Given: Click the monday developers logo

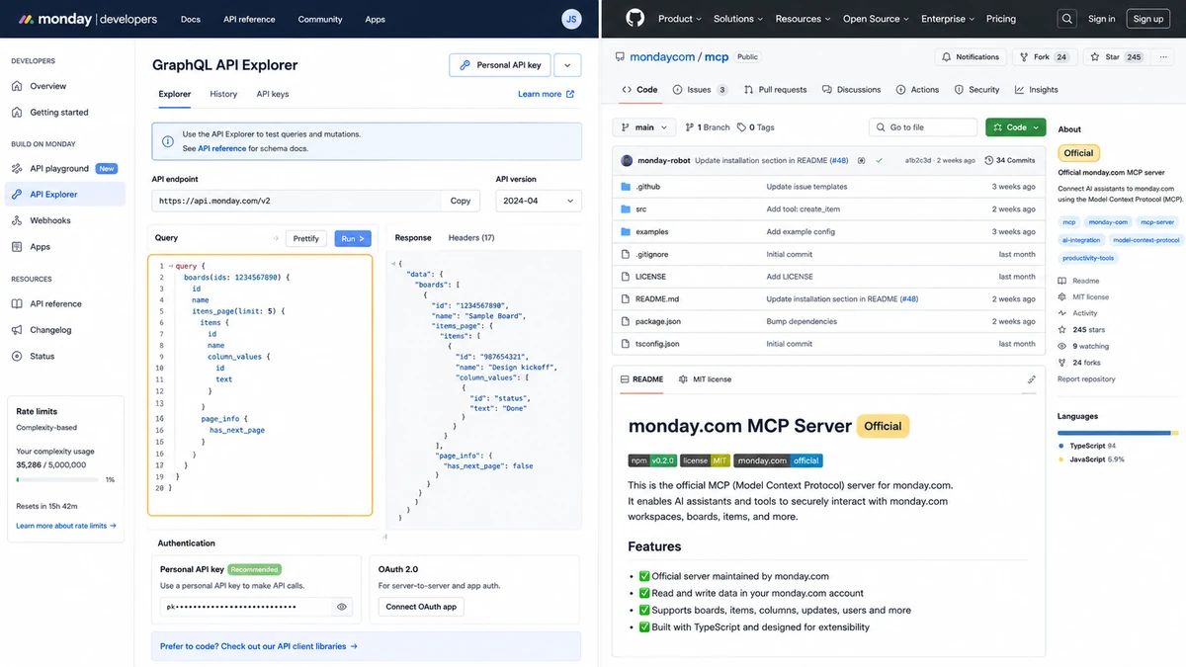Looking at the screenshot, I should 88,19.
